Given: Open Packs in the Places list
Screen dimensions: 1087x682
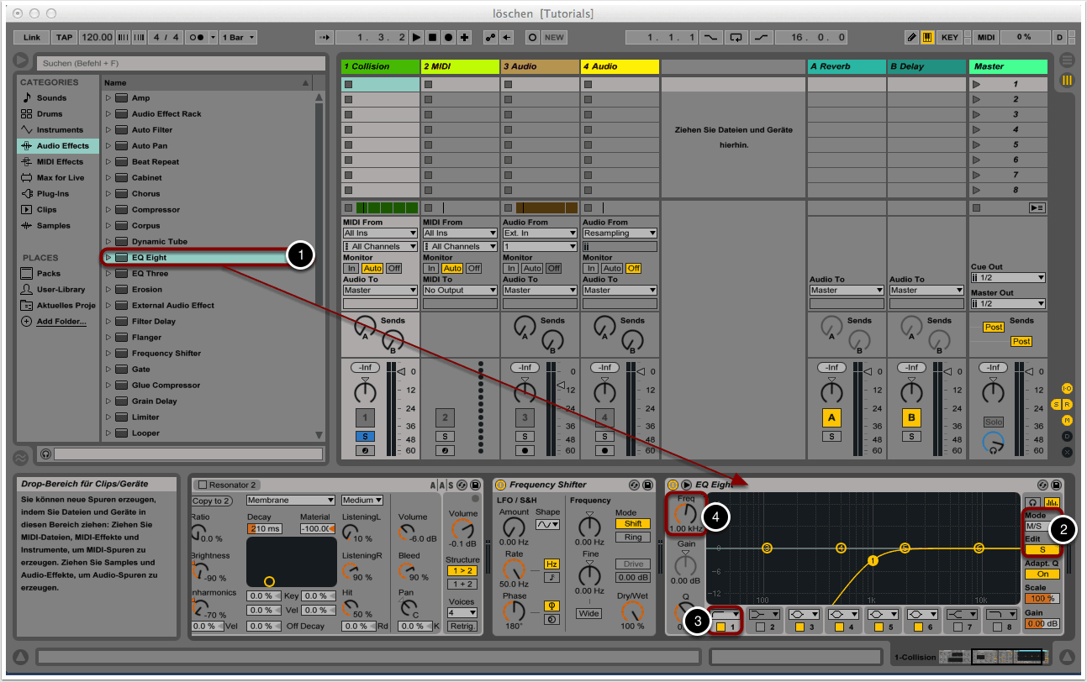Looking at the screenshot, I should click(48, 274).
